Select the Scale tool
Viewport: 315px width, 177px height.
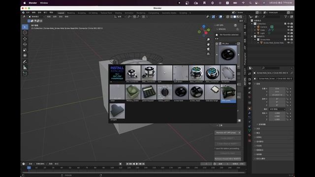tap(25, 50)
